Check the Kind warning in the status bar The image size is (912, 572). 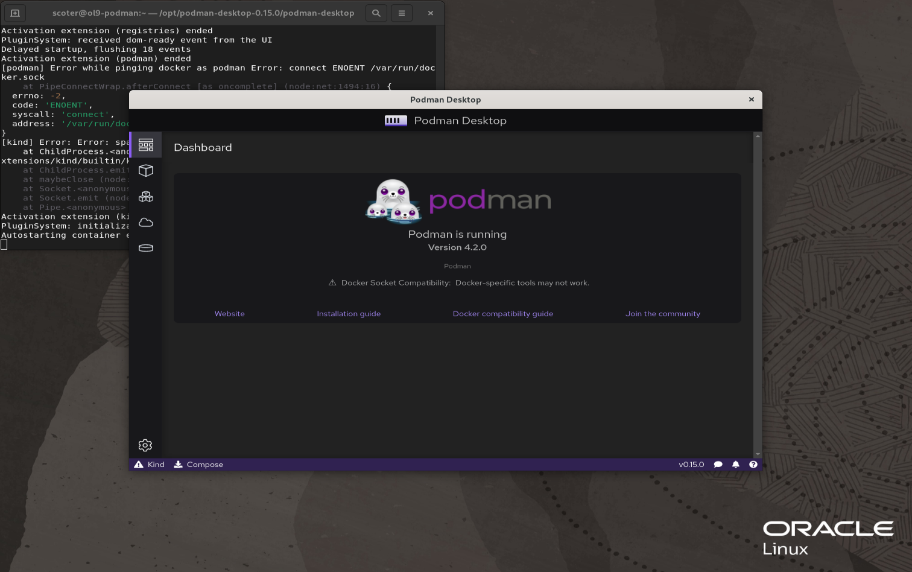(148, 464)
